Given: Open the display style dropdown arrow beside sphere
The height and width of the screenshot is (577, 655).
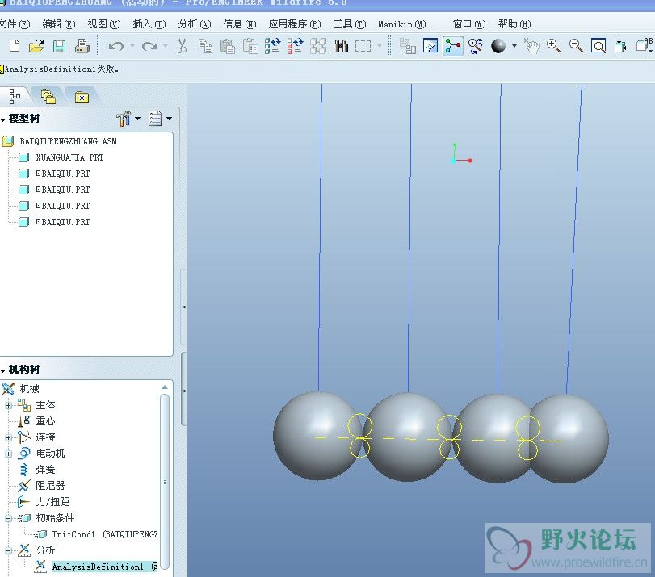Looking at the screenshot, I should tap(514, 46).
